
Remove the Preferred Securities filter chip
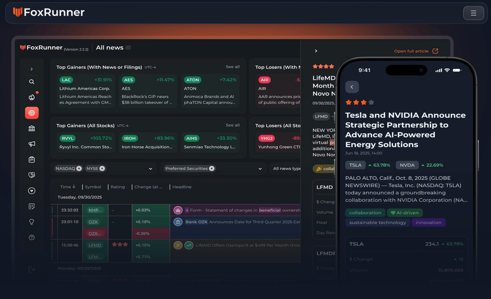point(212,169)
